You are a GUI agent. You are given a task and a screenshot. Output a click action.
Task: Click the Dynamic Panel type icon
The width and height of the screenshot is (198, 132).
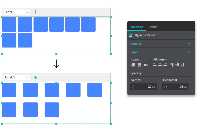click(131, 35)
